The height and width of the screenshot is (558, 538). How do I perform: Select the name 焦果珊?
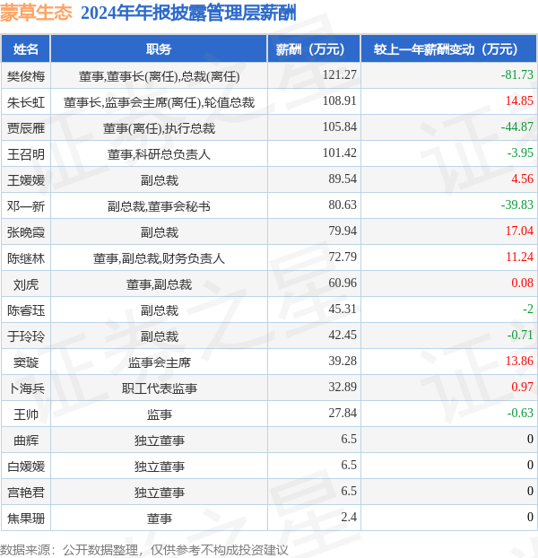[26, 519]
